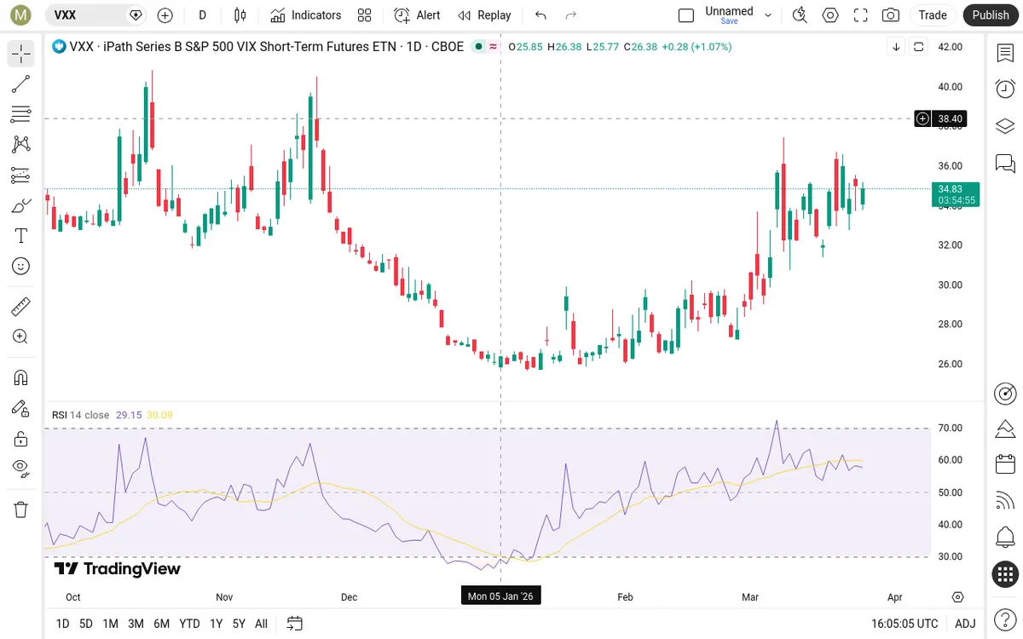Open the emoji icons tool
This screenshot has height=639, width=1023.
pos(21,267)
